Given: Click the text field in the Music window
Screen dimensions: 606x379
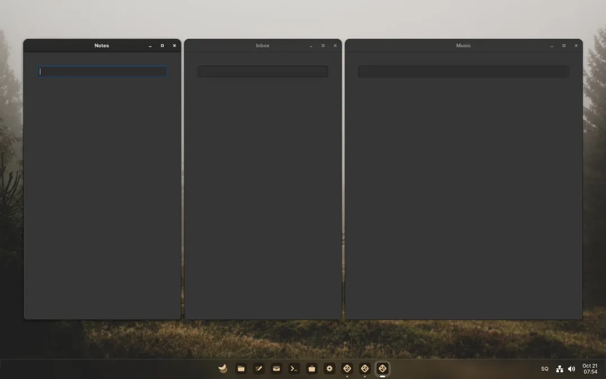Looking at the screenshot, I should point(463,71).
